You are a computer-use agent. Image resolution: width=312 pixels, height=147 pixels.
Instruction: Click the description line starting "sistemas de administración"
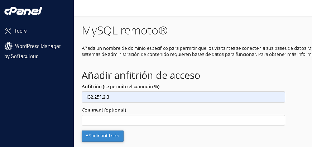[197, 54]
